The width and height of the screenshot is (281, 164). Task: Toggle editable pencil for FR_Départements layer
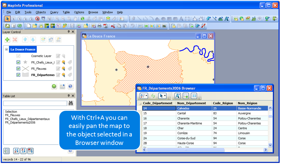pos(58,75)
